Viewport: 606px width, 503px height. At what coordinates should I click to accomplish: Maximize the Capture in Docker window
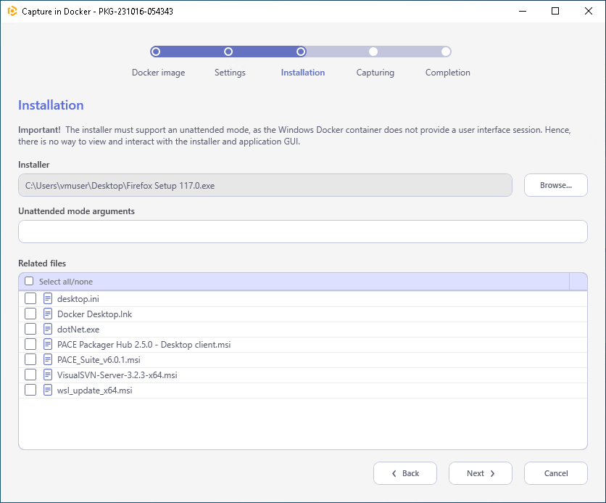[555, 11]
